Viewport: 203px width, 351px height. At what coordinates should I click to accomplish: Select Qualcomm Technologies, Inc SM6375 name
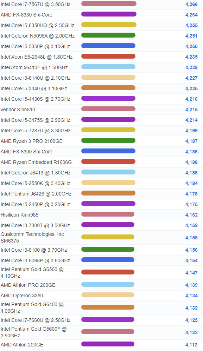point(32,238)
